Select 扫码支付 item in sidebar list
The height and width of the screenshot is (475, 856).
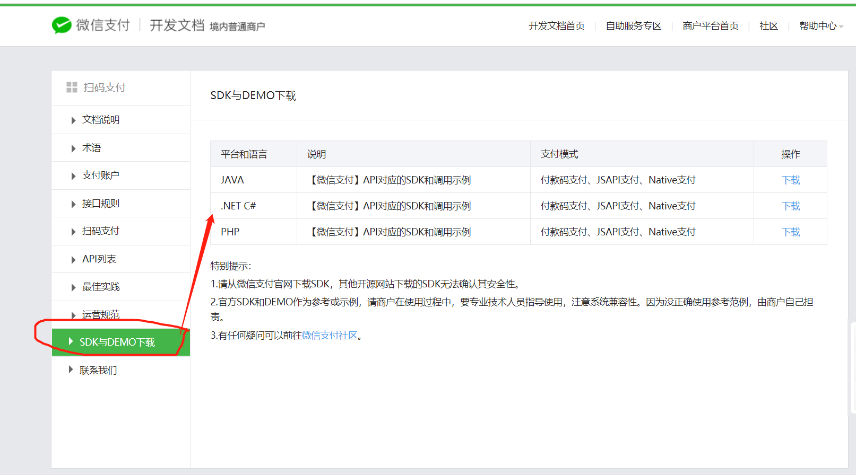121,231
